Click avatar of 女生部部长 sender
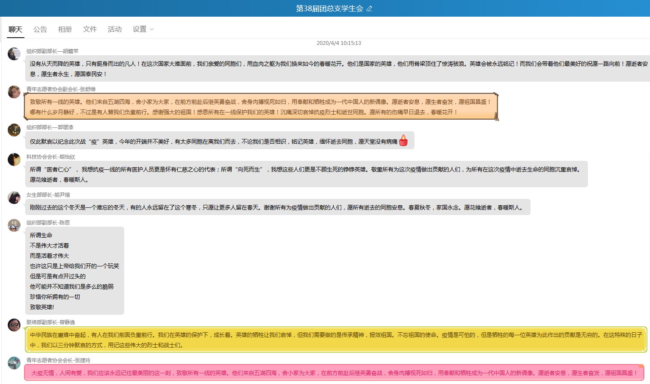The width and height of the screenshot is (650, 384). [x=14, y=198]
